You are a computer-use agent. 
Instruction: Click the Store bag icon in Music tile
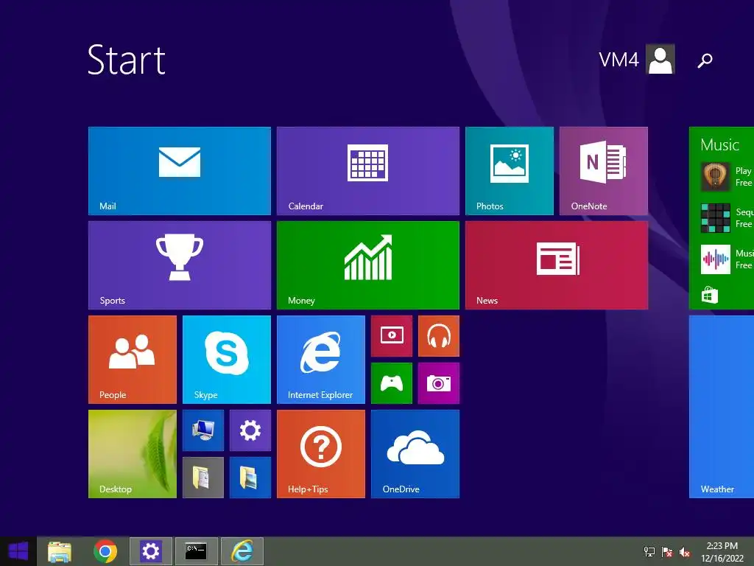tap(710, 295)
